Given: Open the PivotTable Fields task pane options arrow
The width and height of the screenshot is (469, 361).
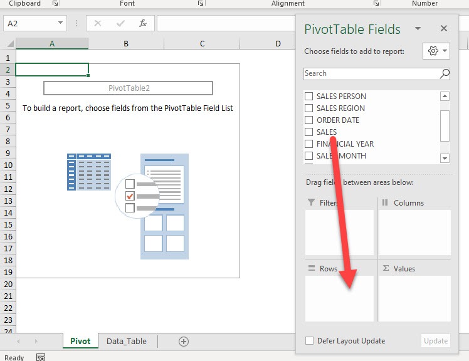Looking at the screenshot, I should (418, 28).
